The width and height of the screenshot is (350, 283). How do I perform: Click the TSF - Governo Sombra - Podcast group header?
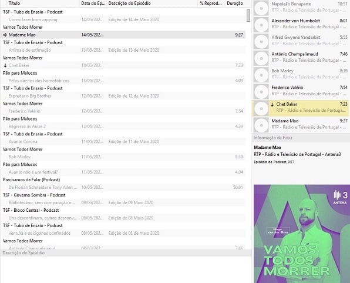tap(34, 195)
